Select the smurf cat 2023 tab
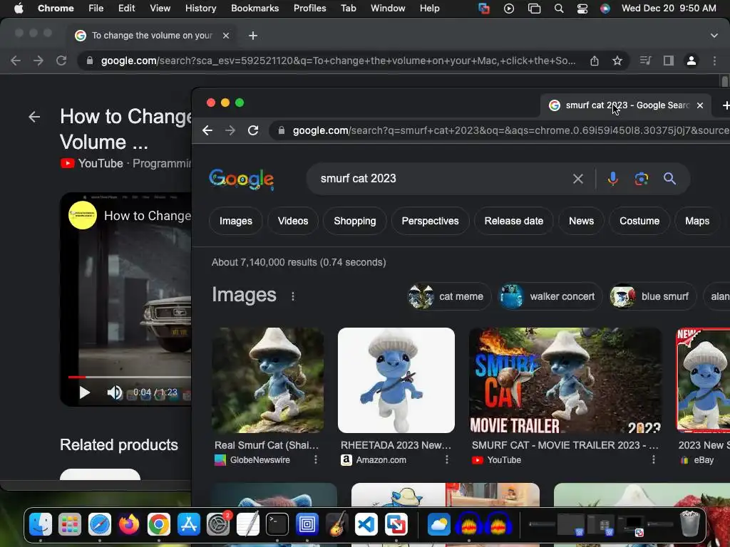This screenshot has width=730, height=547. [626, 105]
